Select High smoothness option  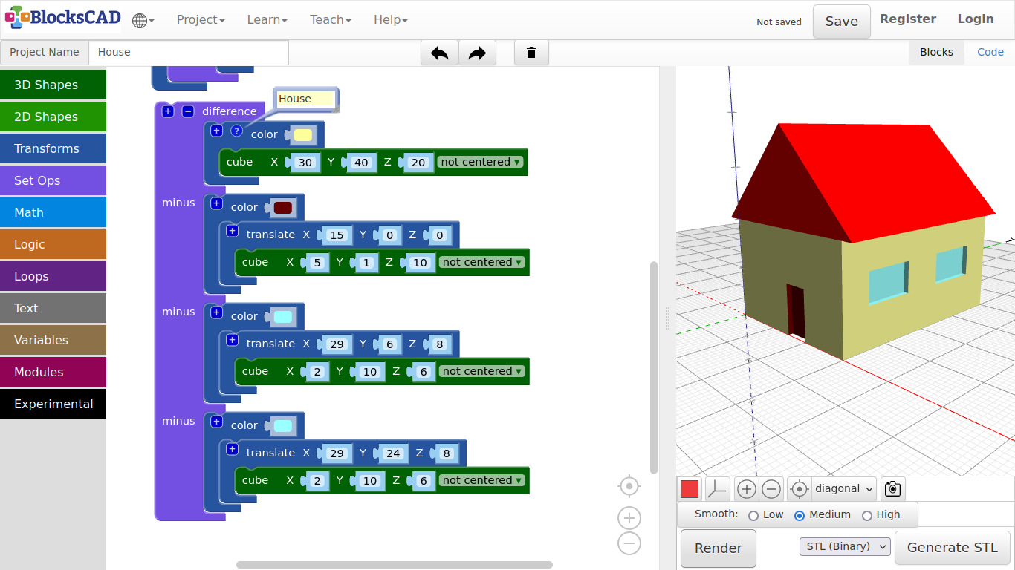pos(866,515)
